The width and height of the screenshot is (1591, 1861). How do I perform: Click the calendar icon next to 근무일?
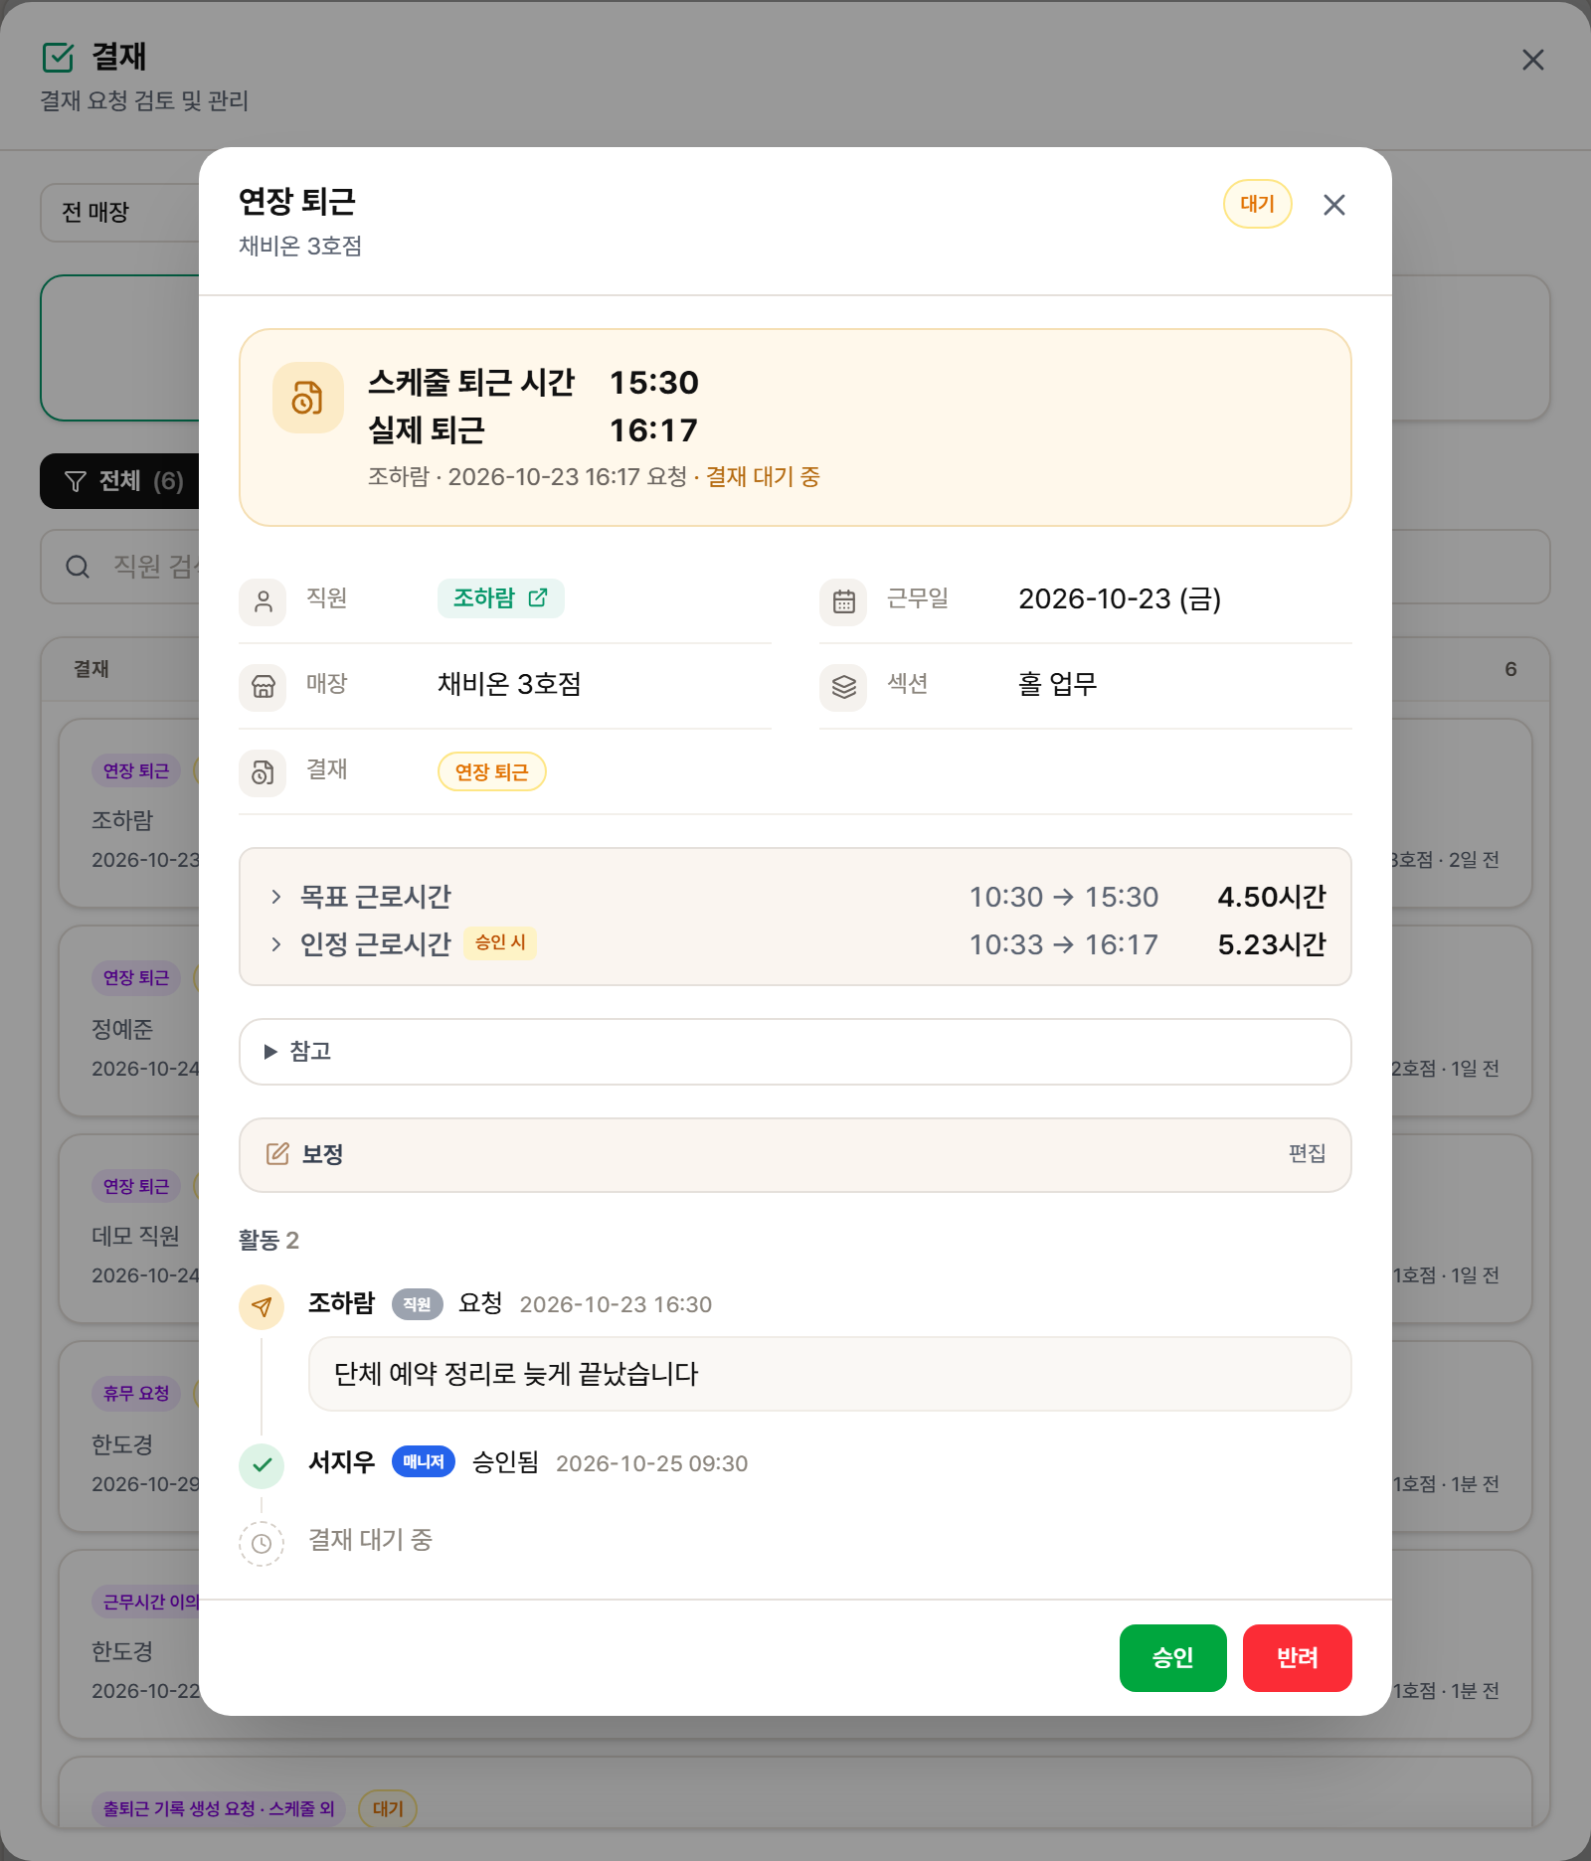pos(843,601)
